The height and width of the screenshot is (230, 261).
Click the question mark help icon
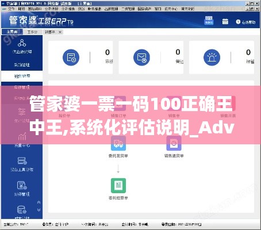pyautogui.click(x=238, y=22)
